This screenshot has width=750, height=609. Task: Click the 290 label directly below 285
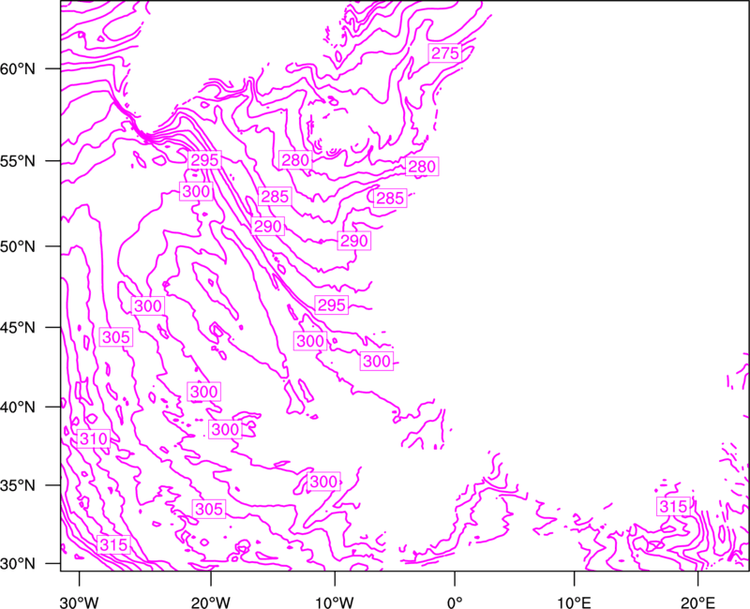click(x=268, y=226)
